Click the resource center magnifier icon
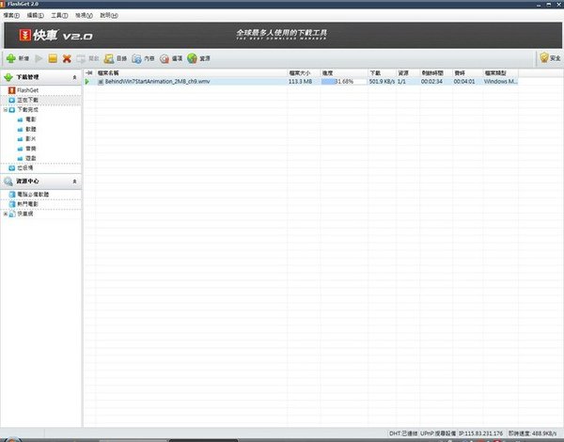The image size is (564, 442). tap(8, 182)
